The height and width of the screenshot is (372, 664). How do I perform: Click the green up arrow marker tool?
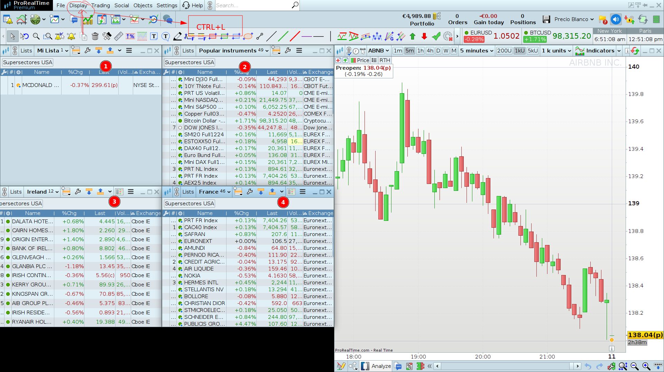pos(413,36)
